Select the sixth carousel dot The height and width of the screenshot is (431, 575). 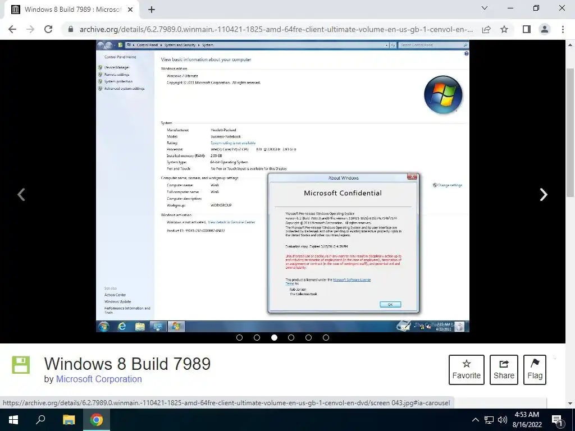pyautogui.click(x=326, y=337)
